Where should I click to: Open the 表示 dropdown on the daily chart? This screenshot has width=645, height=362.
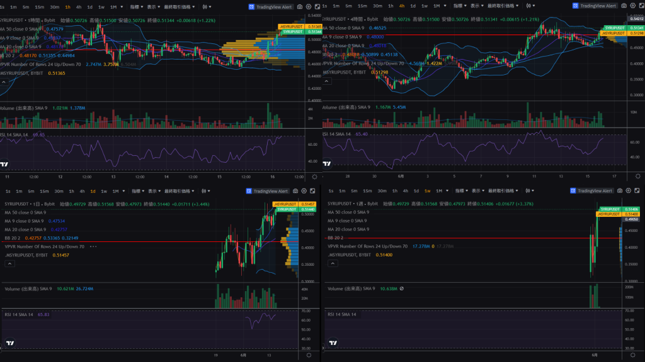[x=155, y=191]
